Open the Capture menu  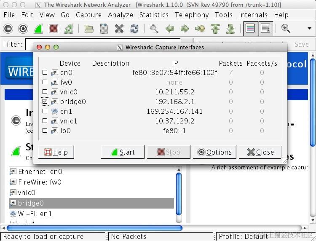click(x=88, y=15)
